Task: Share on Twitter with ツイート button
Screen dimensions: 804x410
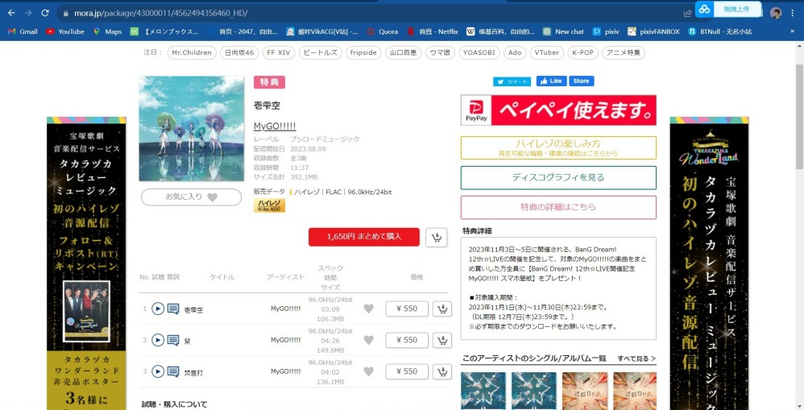Action: pyautogui.click(x=512, y=81)
